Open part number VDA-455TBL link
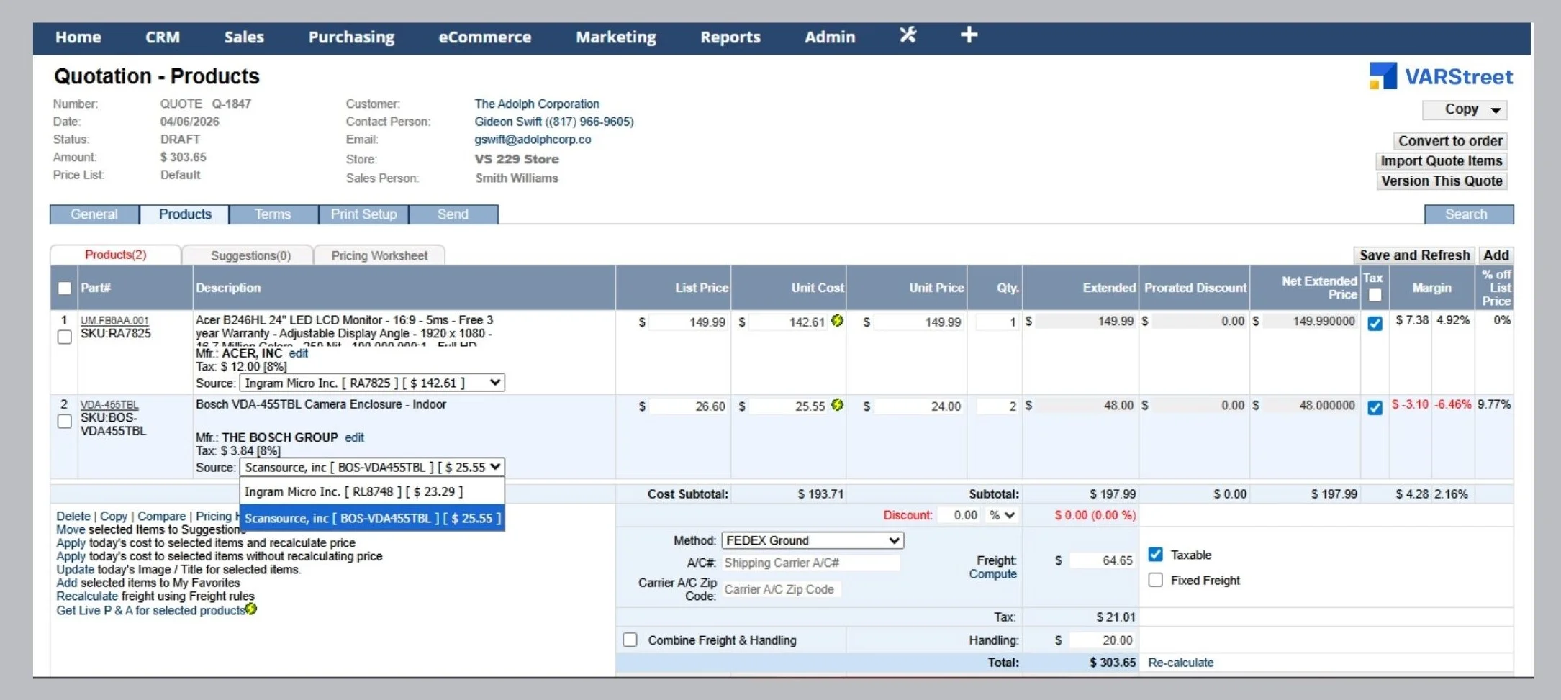 [109, 405]
